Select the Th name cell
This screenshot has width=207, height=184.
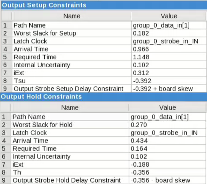(x=17, y=173)
